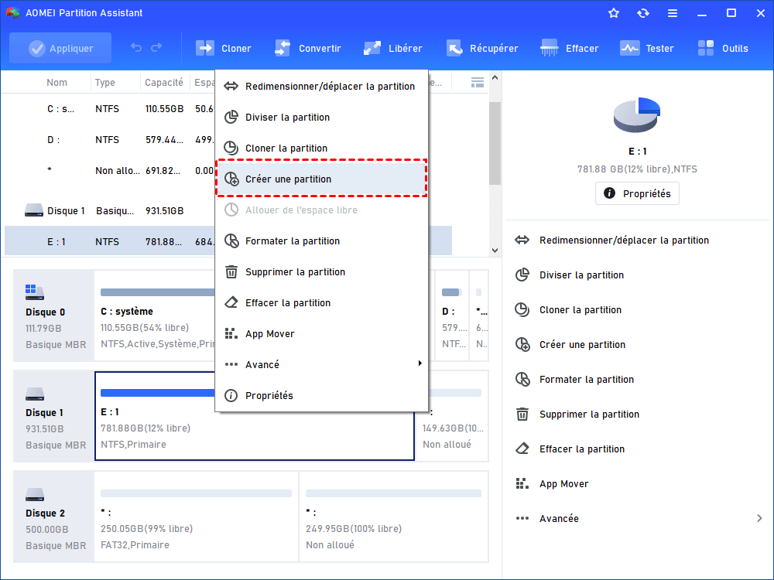
Task: Choose Créer une partition in context menu
Action: tap(321, 179)
